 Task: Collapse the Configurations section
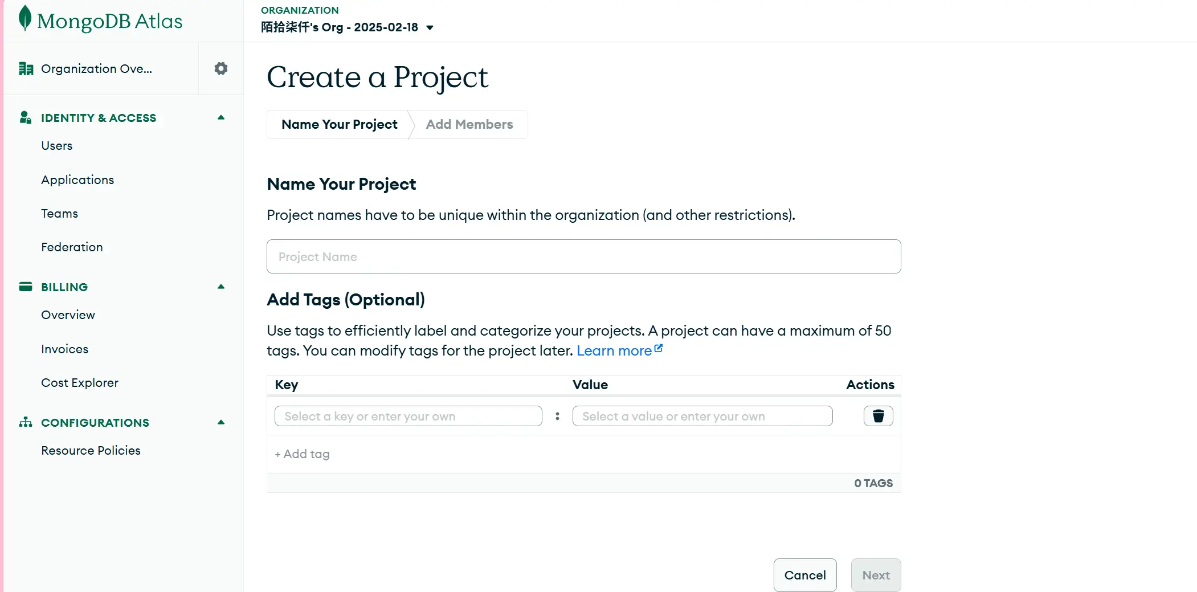coord(221,422)
